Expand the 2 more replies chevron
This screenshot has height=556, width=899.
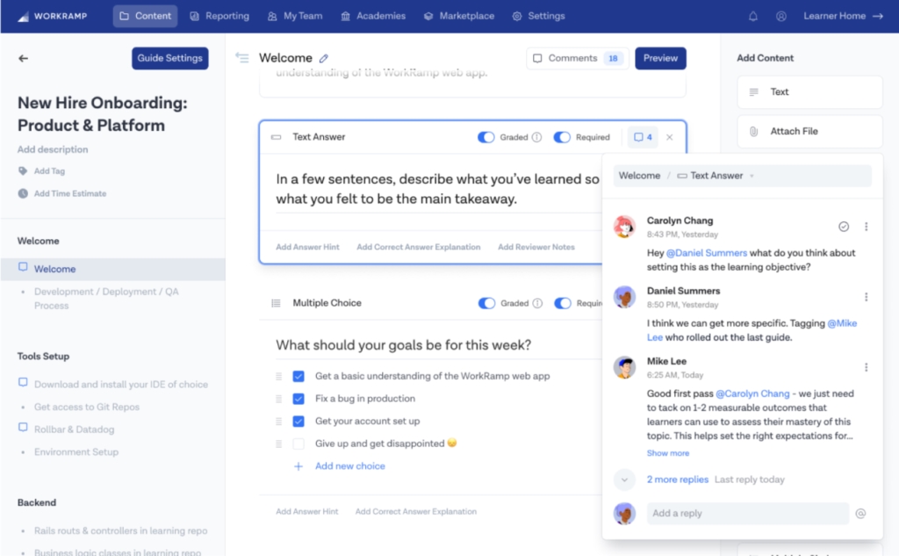click(x=624, y=480)
